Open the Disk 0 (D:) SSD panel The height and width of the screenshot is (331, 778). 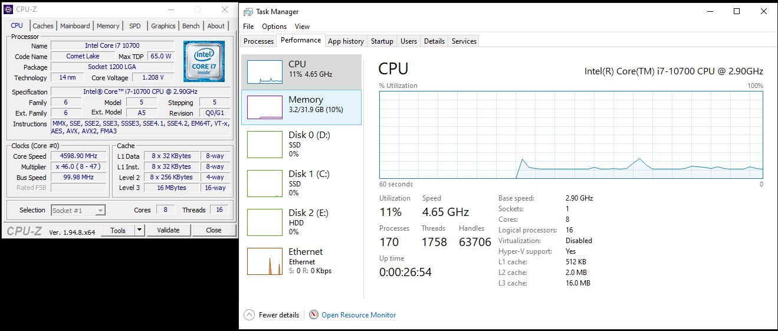pos(301,144)
